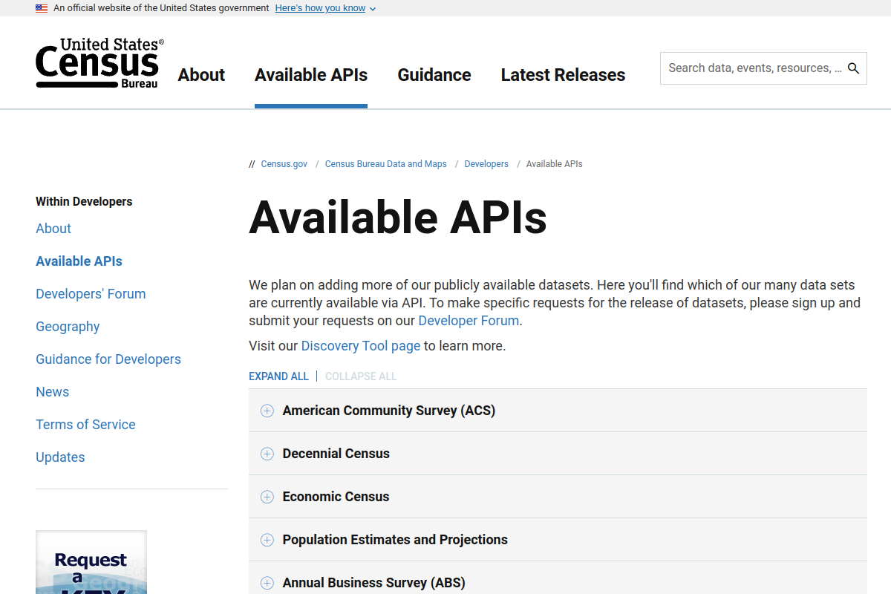Open the Latest Releases navigation menu

coord(563,75)
